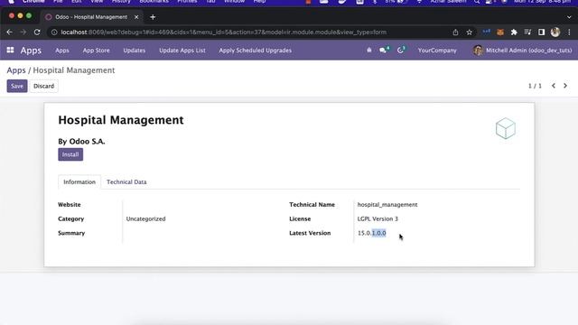This screenshot has width=578, height=325.
Task: Bookmark this page with star icon
Action: click(x=469, y=32)
